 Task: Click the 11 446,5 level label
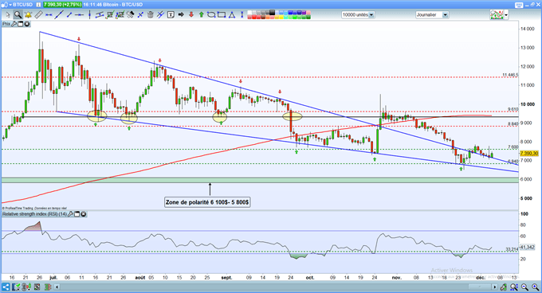510,75
